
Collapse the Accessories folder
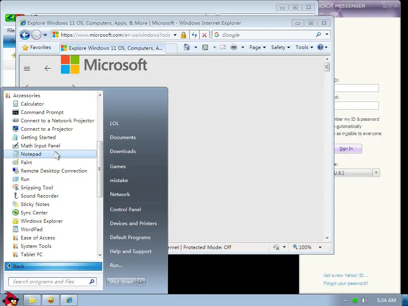pos(23,96)
